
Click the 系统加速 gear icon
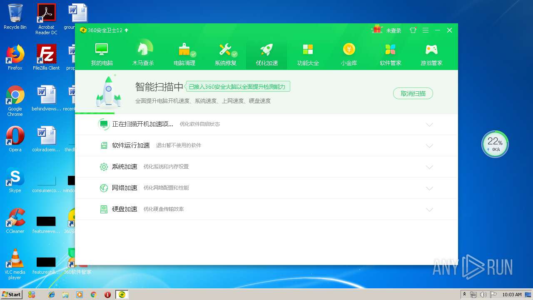(104, 167)
